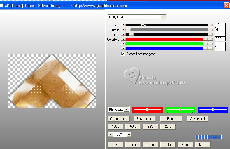Adjust the green blend slider
Viewport: 230px width, 149px height.
click(x=180, y=110)
